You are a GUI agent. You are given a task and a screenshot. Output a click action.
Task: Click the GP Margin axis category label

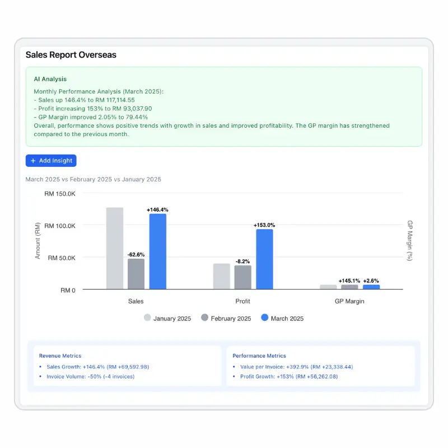pyautogui.click(x=349, y=301)
